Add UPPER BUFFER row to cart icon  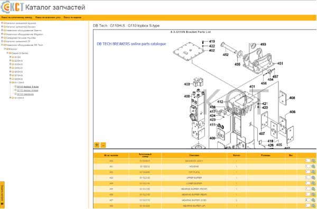point(313,178)
